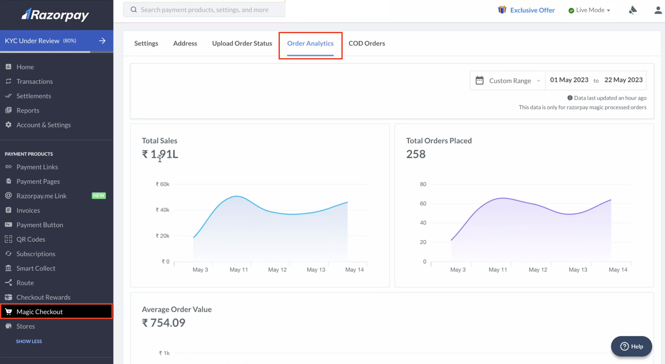The width and height of the screenshot is (665, 364).
Task: Click the KYC Under Review banner
Action: 57,41
